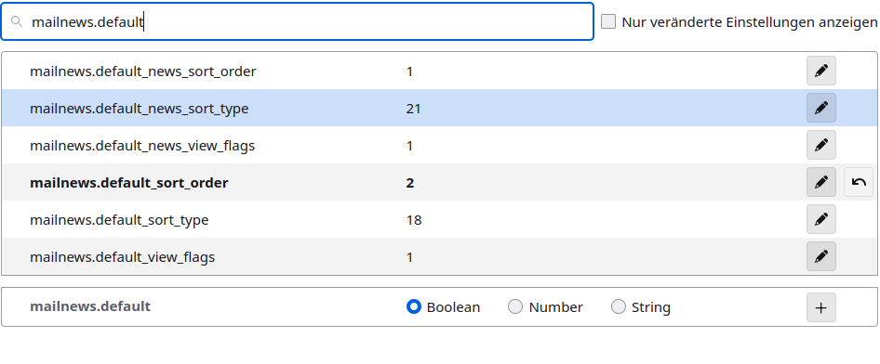
Task: Select the mailnews.default_news_sort_type row name
Action: (x=140, y=108)
